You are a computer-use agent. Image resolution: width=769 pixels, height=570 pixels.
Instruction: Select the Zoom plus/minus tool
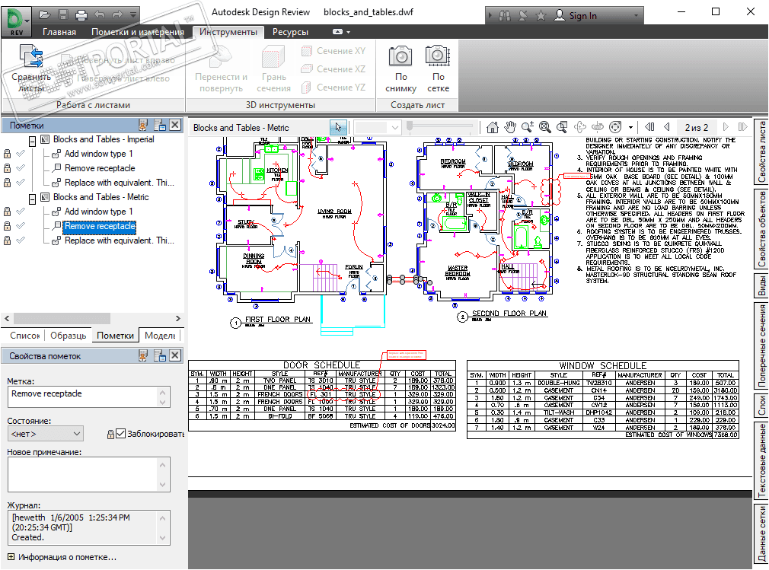[x=528, y=127]
